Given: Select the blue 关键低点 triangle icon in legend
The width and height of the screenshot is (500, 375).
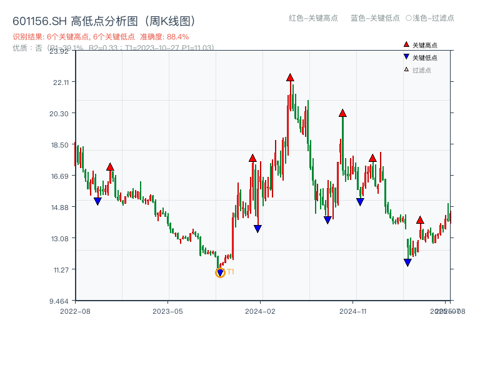Looking at the screenshot, I should 406,57.
